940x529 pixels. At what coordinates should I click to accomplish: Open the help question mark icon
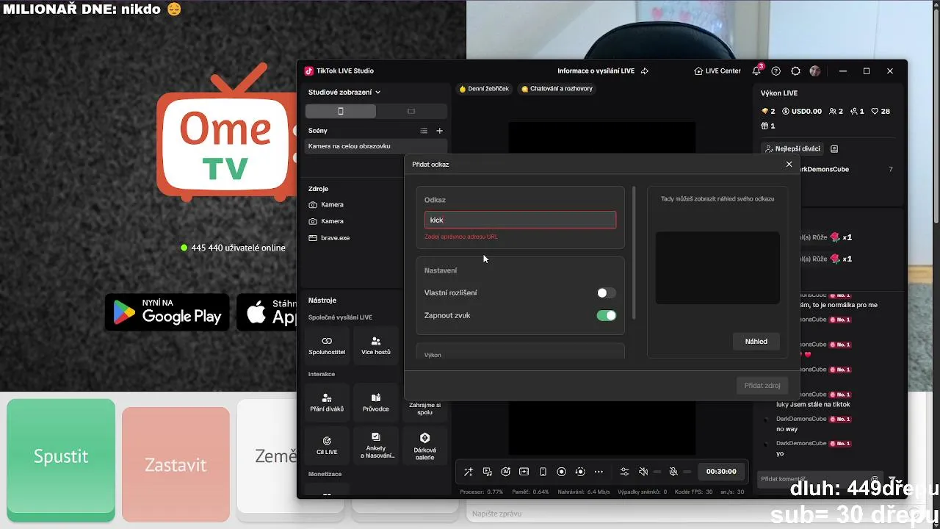(775, 71)
